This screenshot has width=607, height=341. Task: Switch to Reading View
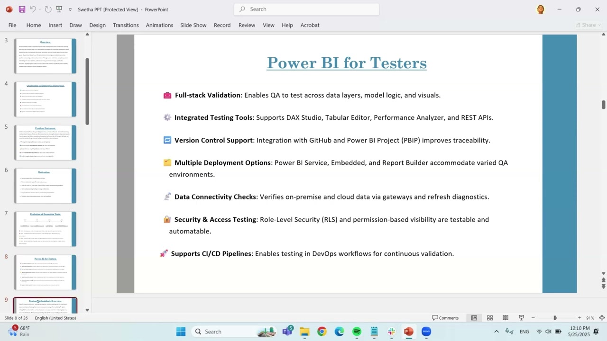pos(506,318)
